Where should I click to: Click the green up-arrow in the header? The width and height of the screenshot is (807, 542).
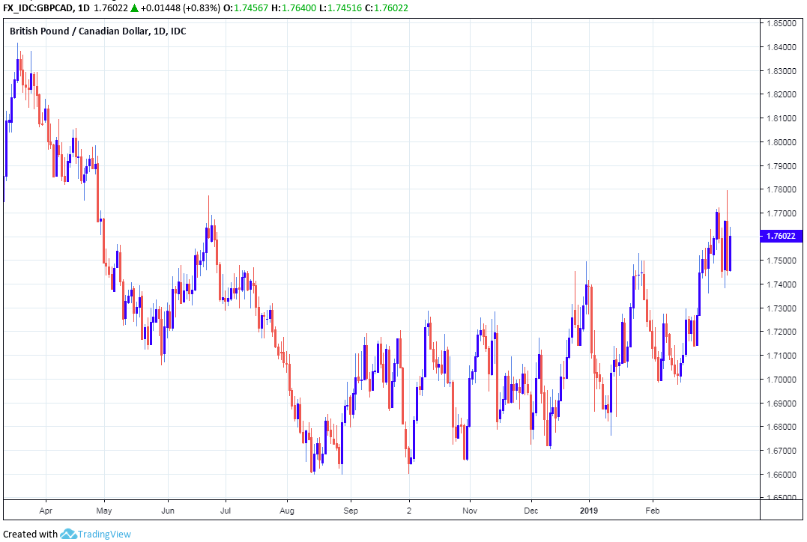[136, 7]
